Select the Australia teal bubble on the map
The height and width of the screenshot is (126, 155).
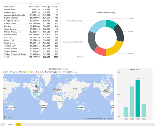tap(81, 107)
